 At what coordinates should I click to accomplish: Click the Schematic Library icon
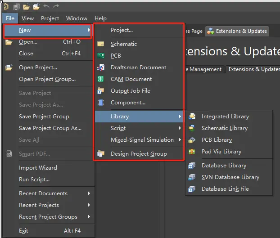(x=192, y=128)
